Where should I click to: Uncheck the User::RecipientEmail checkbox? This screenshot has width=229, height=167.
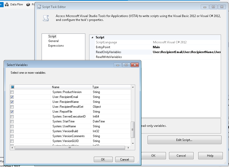(12, 97)
